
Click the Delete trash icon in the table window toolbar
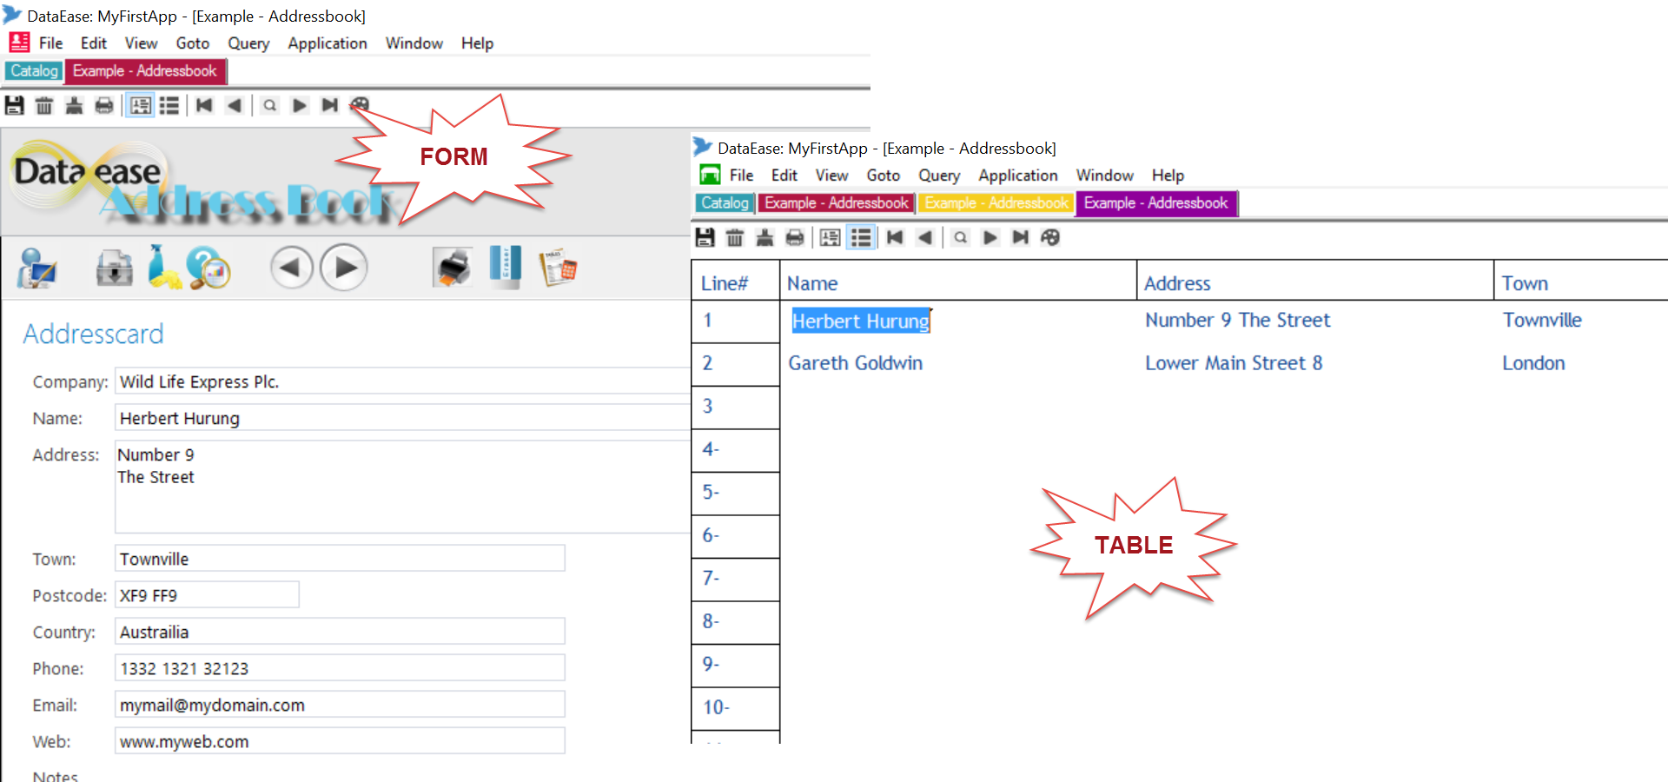click(x=735, y=238)
